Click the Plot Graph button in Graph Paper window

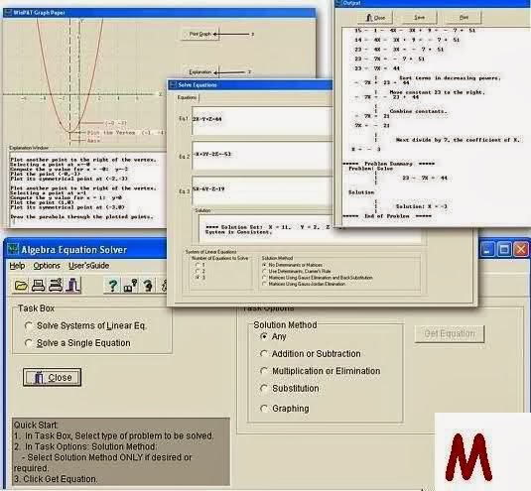[200, 34]
